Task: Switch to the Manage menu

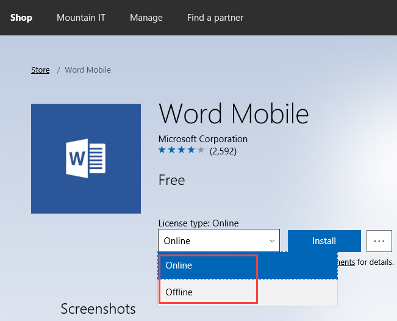Action: 146,18
